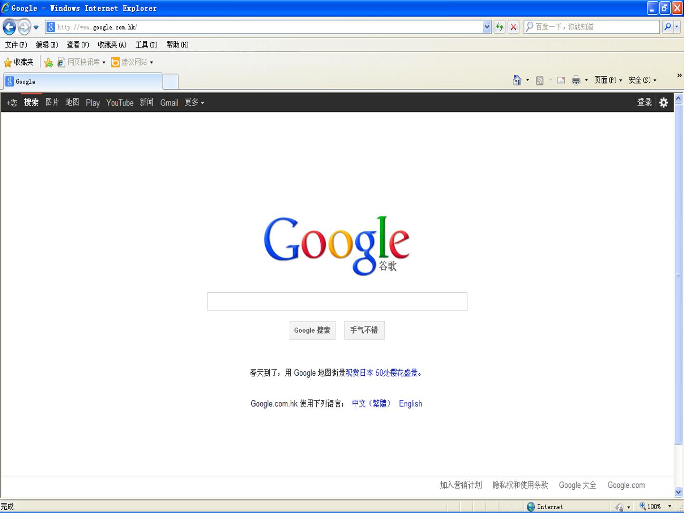Expand the zoom level dropdown arrow
The image size is (684, 513).
670,507
